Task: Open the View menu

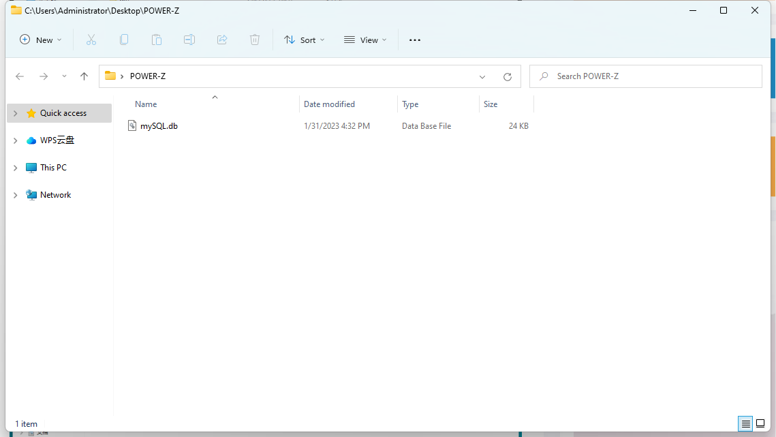Action: (x=365, y=40)
